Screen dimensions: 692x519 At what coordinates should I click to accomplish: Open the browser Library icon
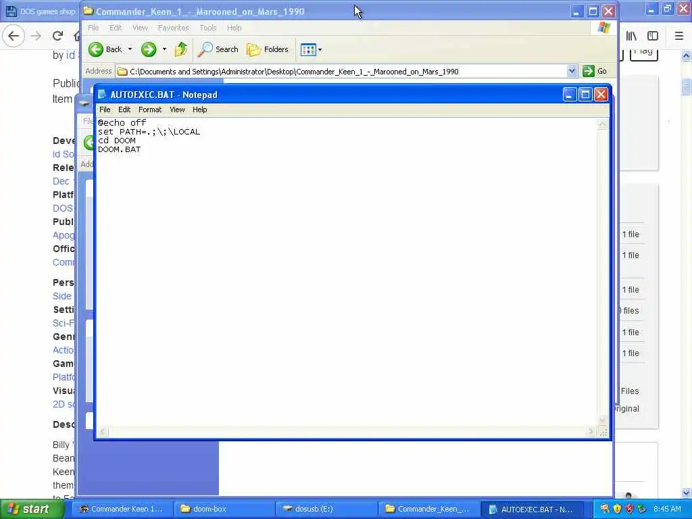click(x=631, y=36)
